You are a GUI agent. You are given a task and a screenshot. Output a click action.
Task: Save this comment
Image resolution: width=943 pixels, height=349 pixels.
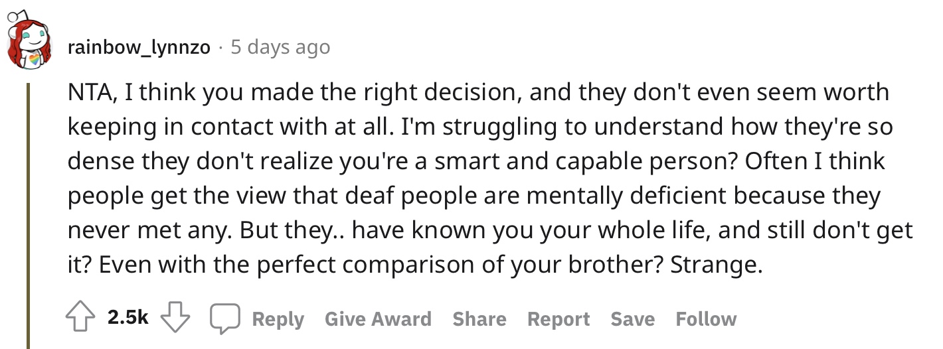tap(633, 319)
